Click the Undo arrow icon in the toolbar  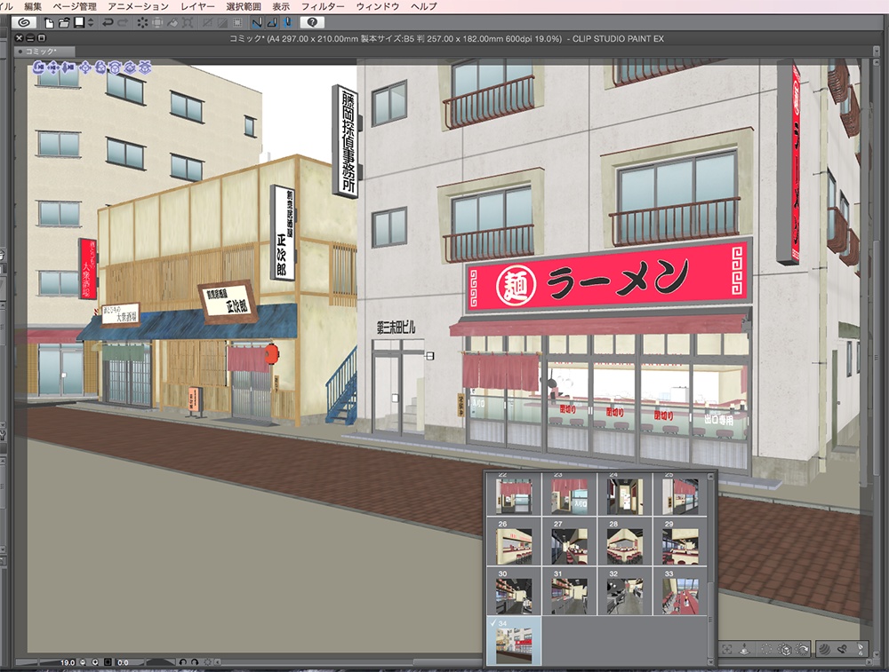[107, 24]
